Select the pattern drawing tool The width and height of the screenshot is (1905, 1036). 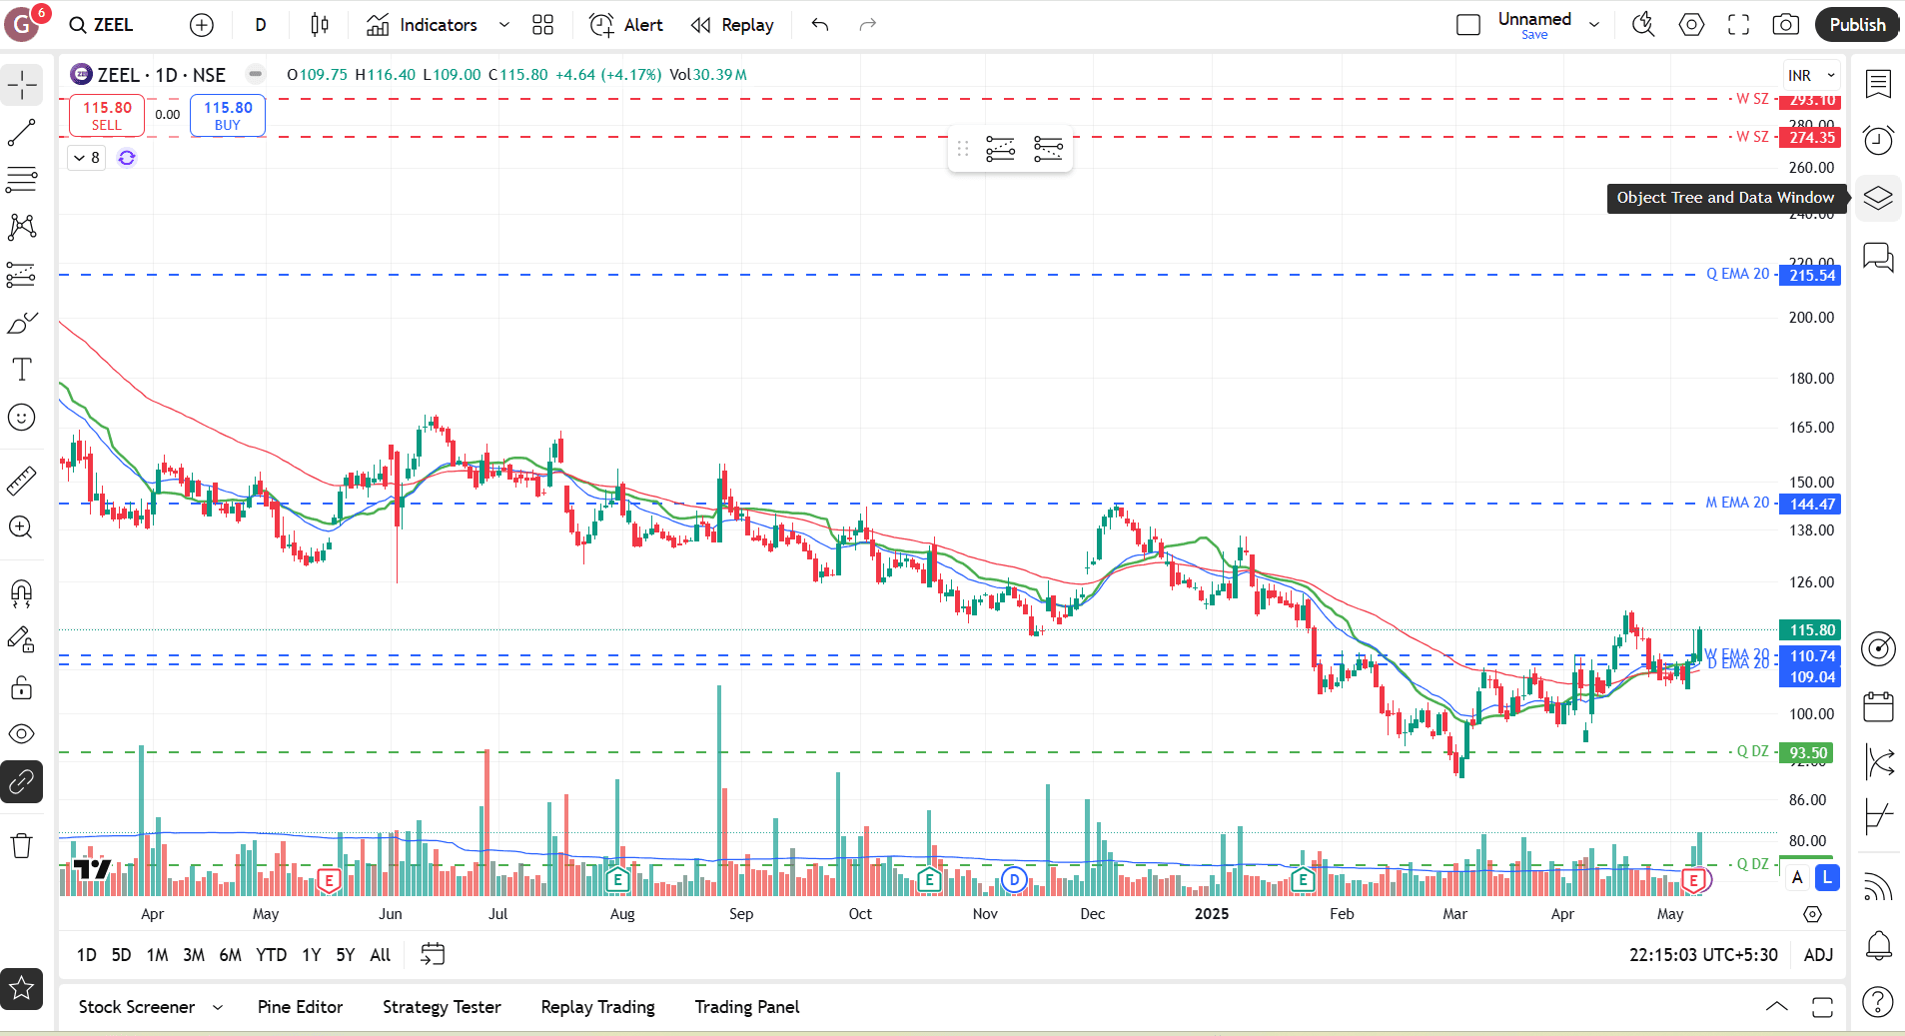point(22,227)
